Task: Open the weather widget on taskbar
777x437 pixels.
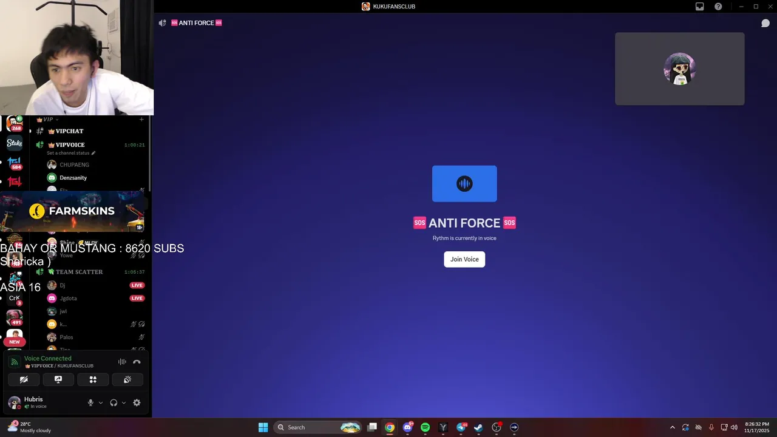Action: (x=29, y=427)
